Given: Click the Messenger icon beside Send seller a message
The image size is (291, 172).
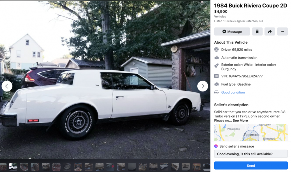Looking at the screenshot, I should [216, 146].
